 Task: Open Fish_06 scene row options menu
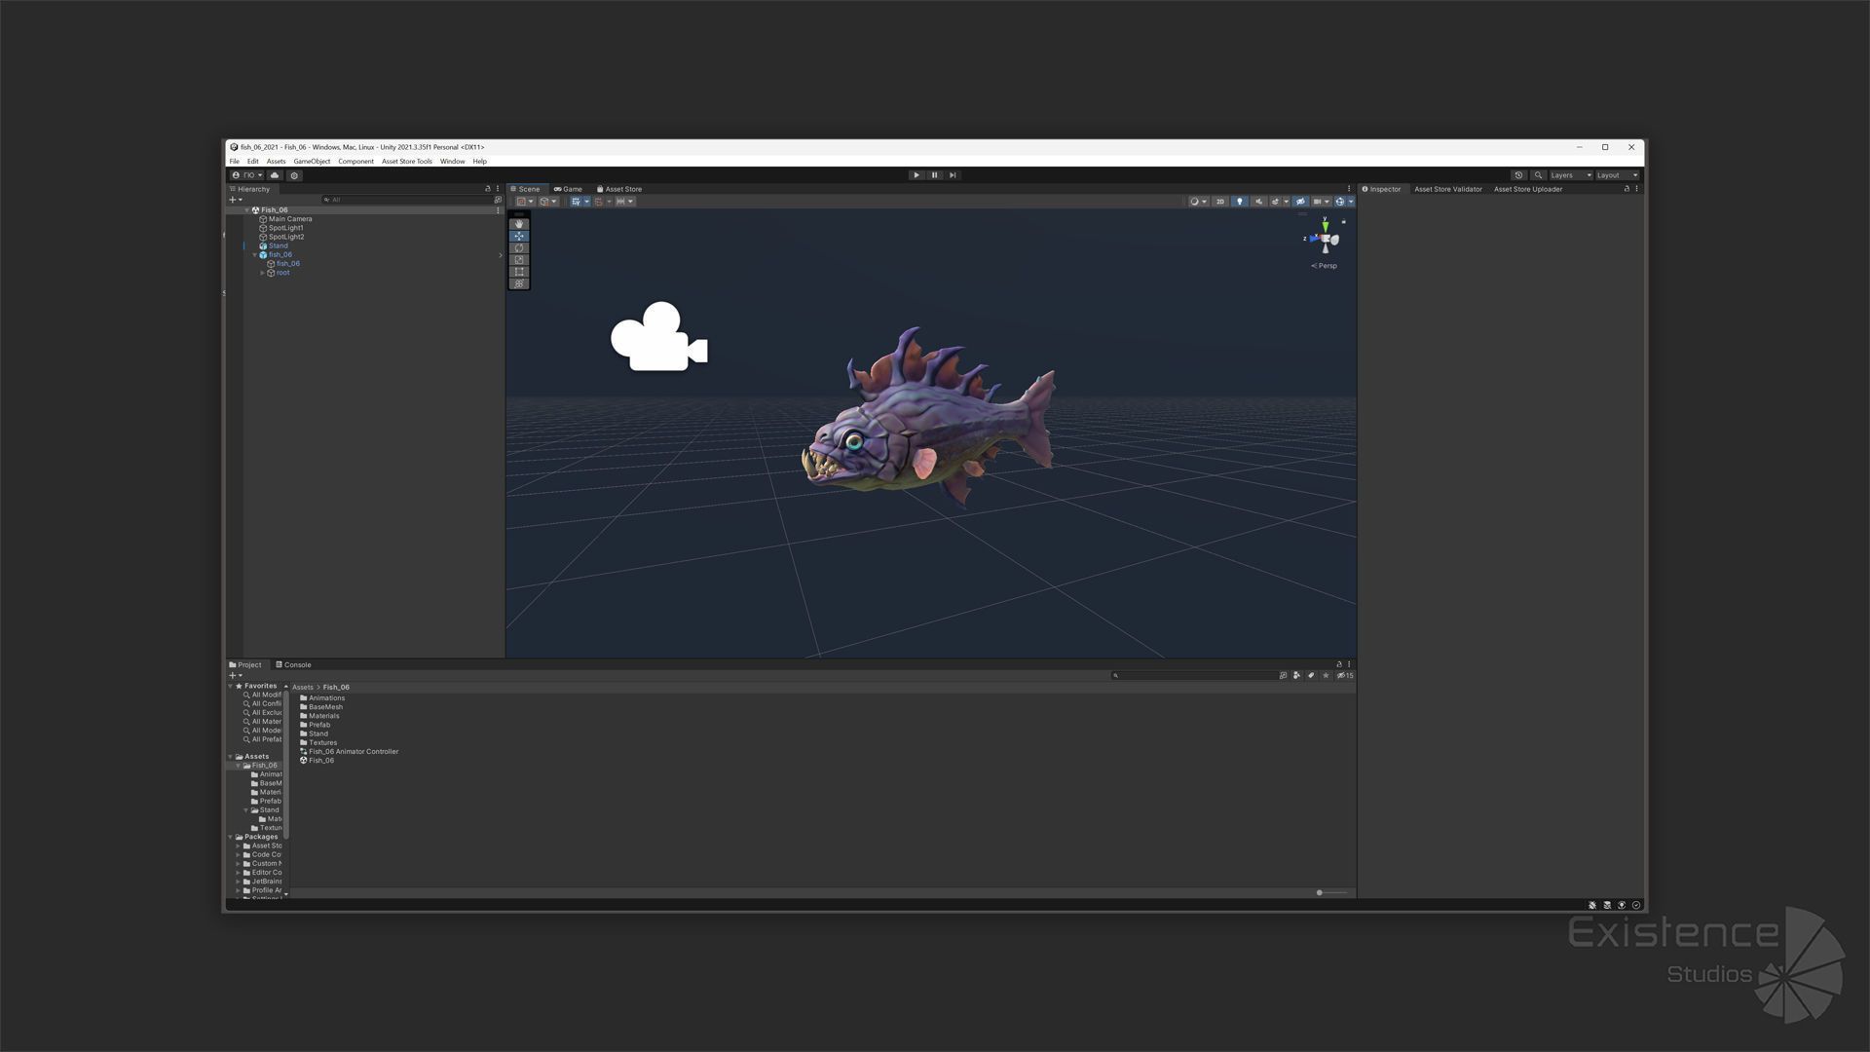498,210
